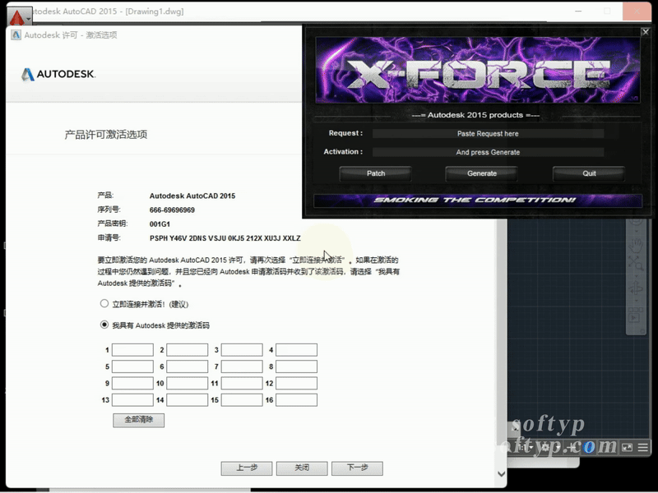Expand the arrow below the Orbit tool
This screenshot has width=658, height=493.
pos(636,300)
